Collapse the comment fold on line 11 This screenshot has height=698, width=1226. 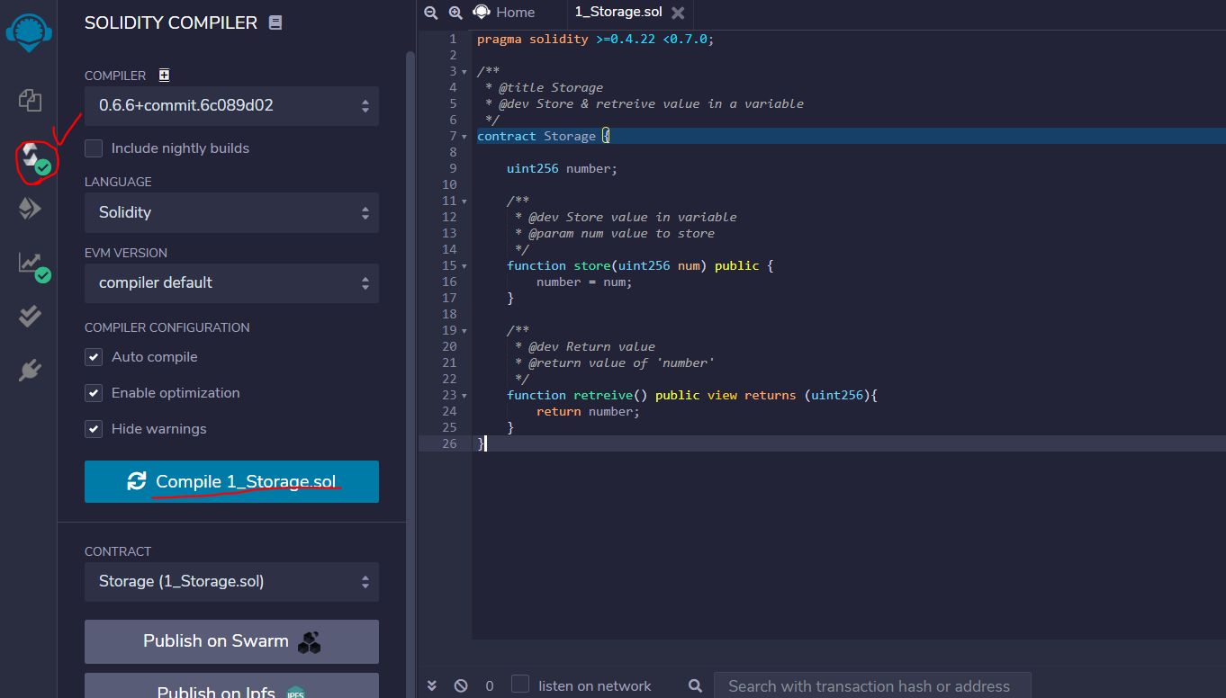[x=464, y=201]
